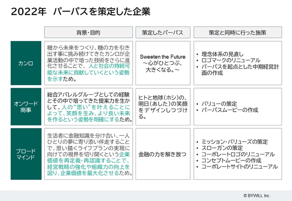The width and height of the screenshot is (292, 201).
Task: Select the 策定と同時に行った施策 column header
Action: (x=238, y=32)
